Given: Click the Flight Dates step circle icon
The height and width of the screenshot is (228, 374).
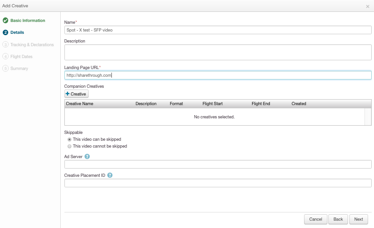Looking at the screenshot, I should [5, 57].
